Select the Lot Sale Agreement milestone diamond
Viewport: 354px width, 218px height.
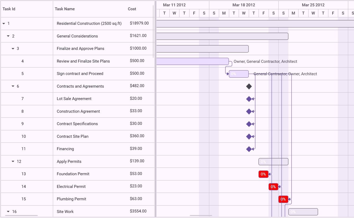click(x=249, y=99)
